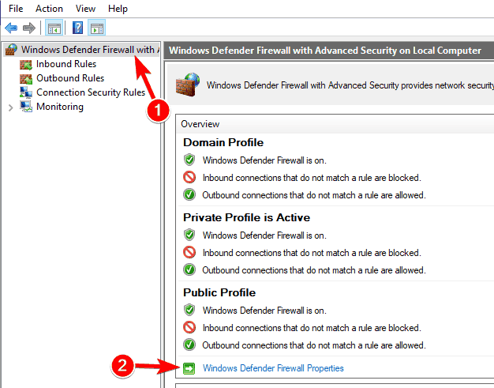This screenshot has width=494, height=388.
Task: Click the Domain Profile heading
Action: pyautogui.click(x=223, y=142)
